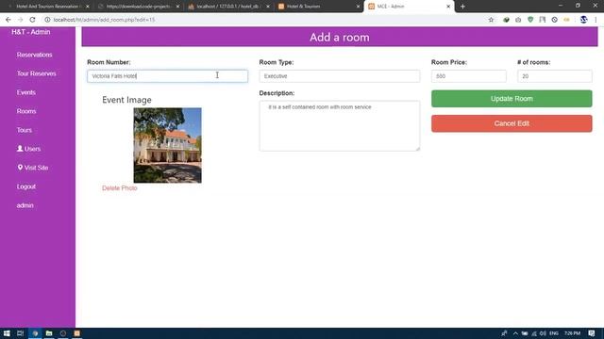Show hidden system tray icons
This screenshot has height=339, width=604.
coord(515,333)
